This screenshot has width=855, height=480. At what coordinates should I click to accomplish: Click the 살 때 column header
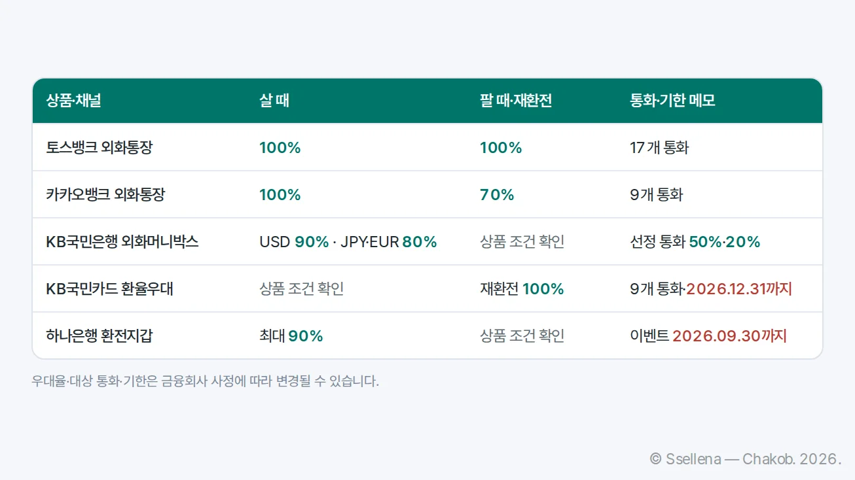click(x=274, y=101)
